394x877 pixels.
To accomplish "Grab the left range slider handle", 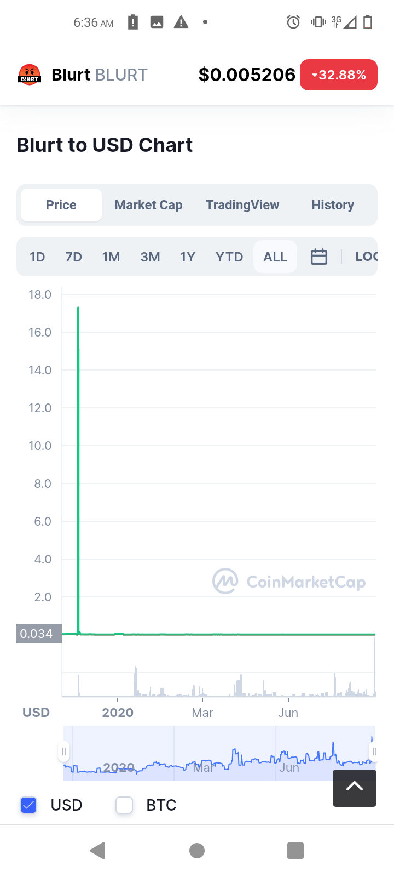I will 64,751.
